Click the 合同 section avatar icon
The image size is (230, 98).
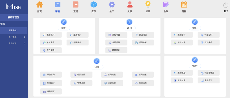pos(97,61)
